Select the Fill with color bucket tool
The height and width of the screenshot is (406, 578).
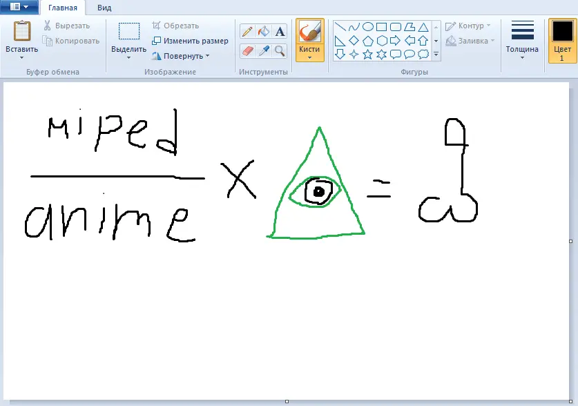coord(264,31)
